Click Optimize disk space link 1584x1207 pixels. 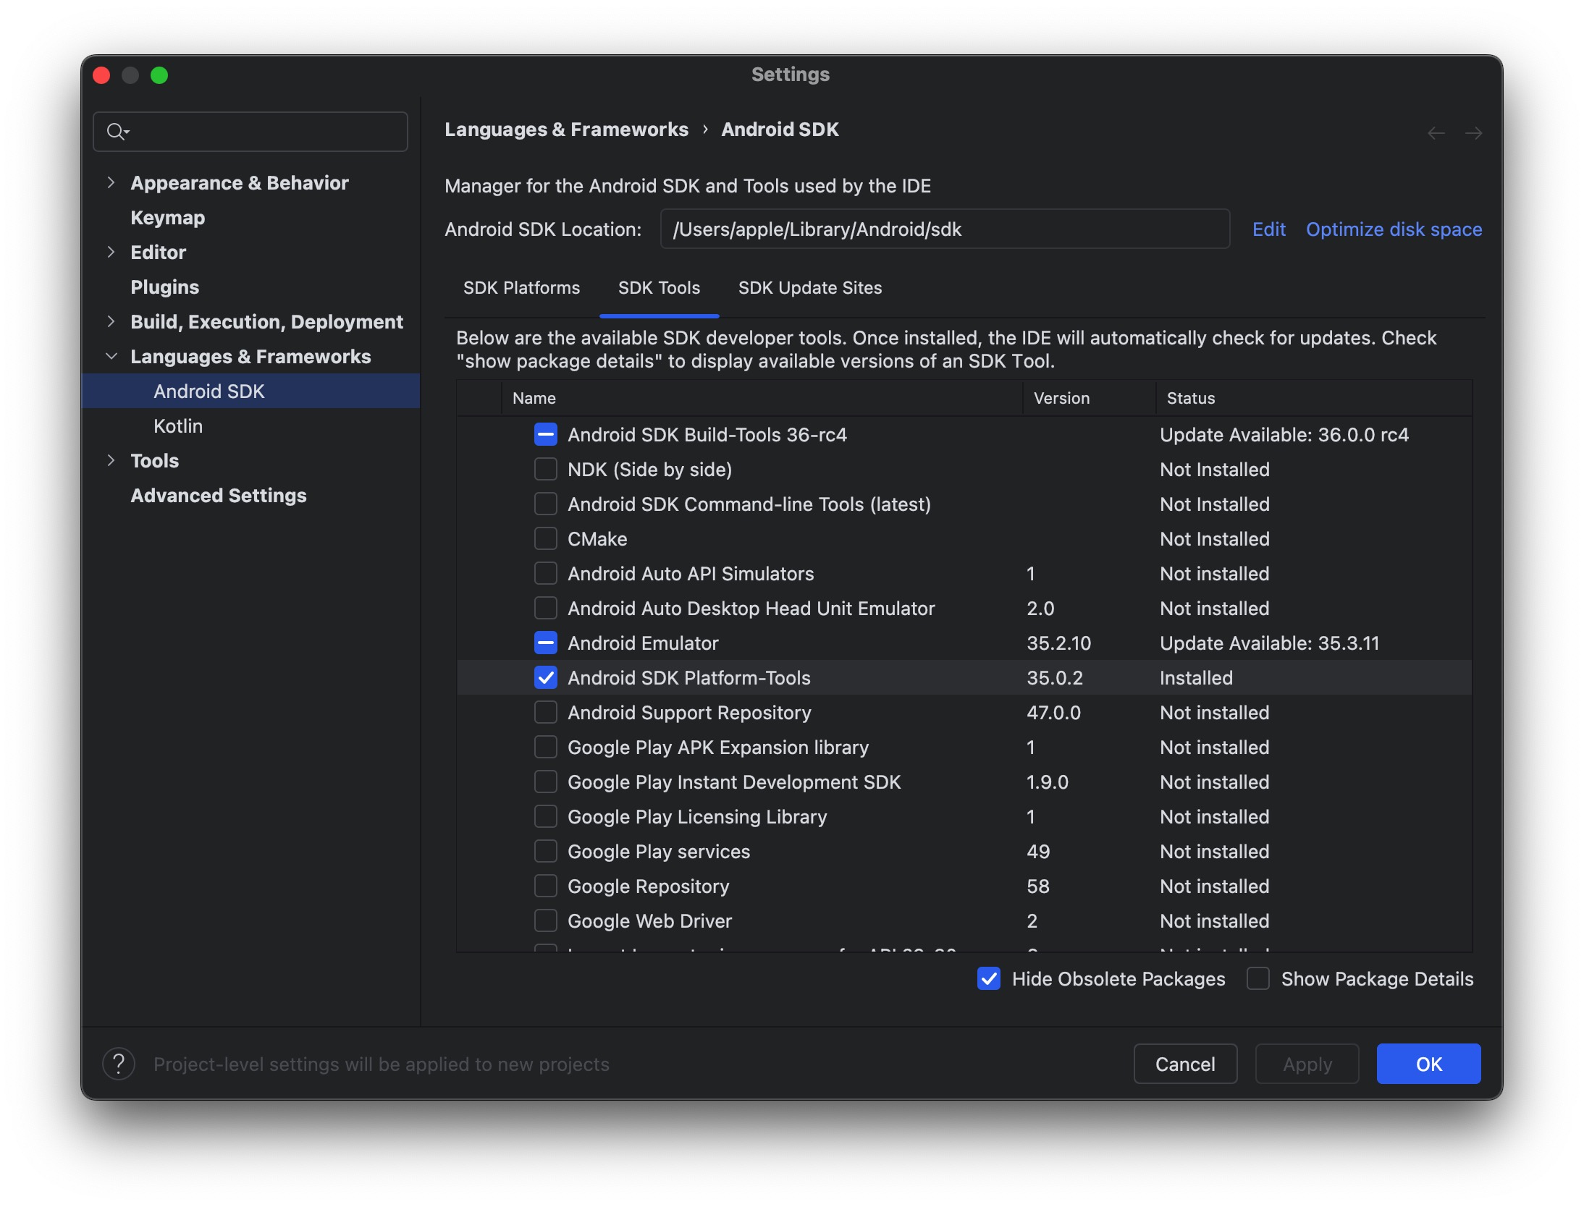pyautogui.click(x=1394, y=229)
